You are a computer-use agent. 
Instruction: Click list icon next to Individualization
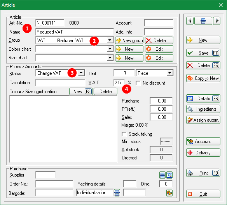[117, 193]
